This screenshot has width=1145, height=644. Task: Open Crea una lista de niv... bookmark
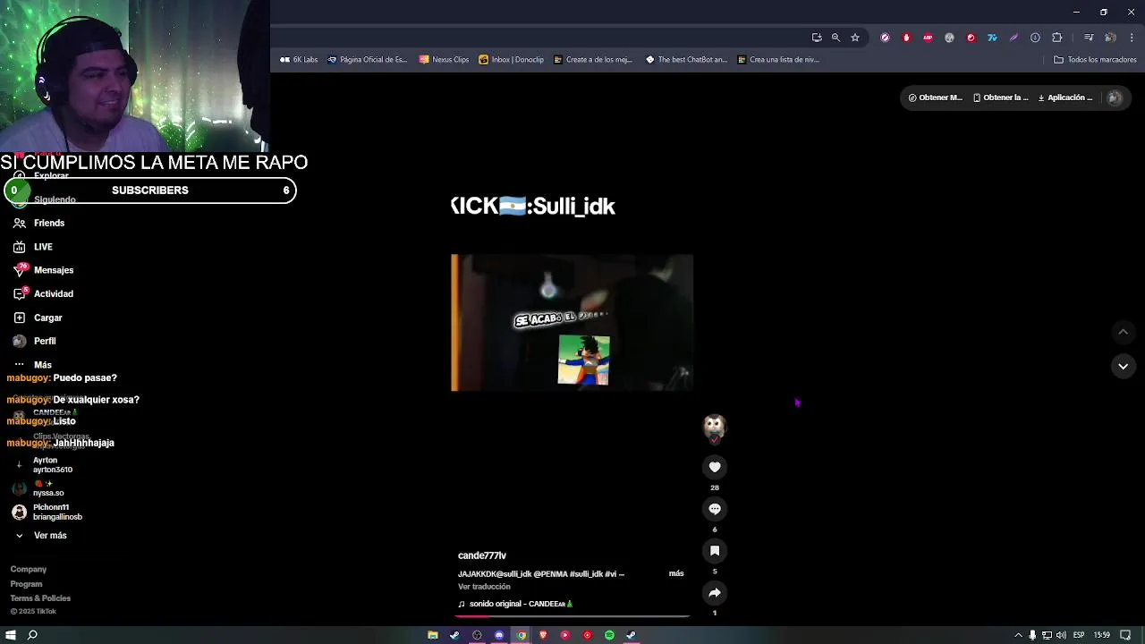click(x=777, y=60)
